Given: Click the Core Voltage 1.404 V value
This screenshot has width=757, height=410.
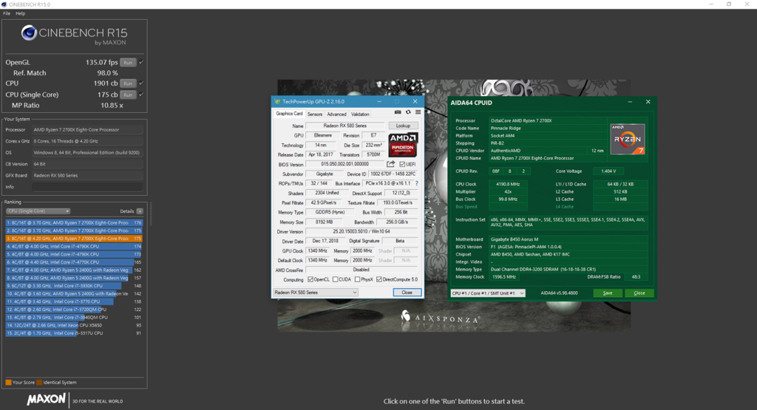Looking at the screenshot, I should pos(608,171).
